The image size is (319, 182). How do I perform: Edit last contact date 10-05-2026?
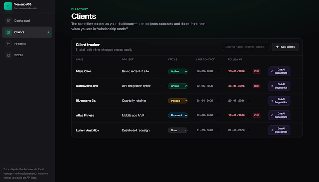[205, 72]
